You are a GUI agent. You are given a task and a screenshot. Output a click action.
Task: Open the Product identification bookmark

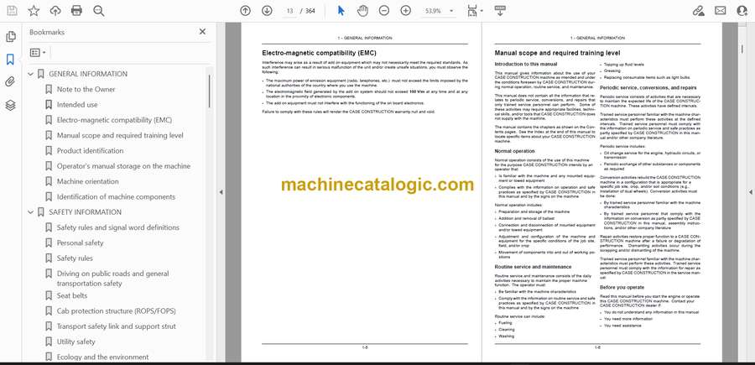90,151
